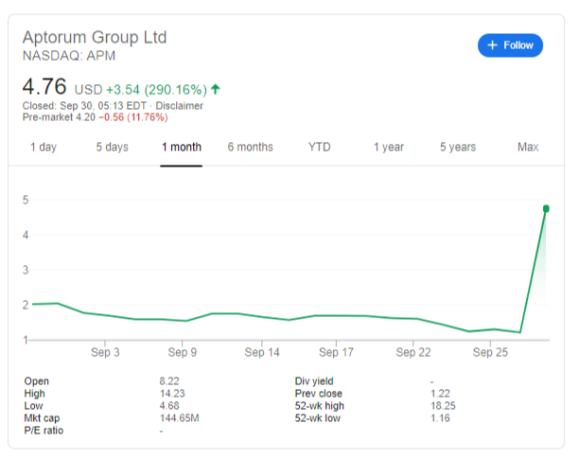Click the Low value 4.68
This screenshot has height=459, width=579.
(169, 406)
